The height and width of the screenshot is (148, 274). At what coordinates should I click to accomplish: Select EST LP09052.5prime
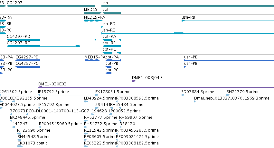click(x=110, y=114)
